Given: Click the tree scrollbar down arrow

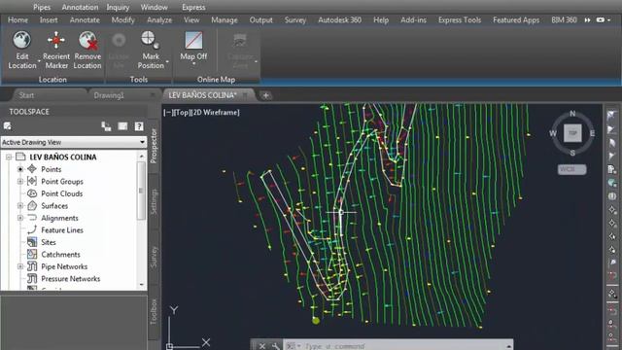Looking at the screenshot, I should pyautogui.click(x=142, y=285).
